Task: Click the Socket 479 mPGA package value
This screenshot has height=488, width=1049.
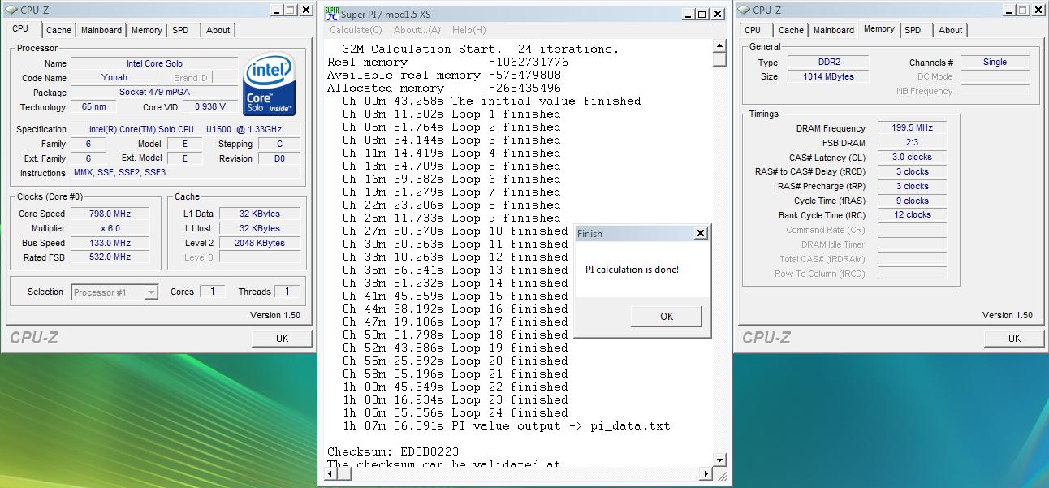Action: click(154, 93)
